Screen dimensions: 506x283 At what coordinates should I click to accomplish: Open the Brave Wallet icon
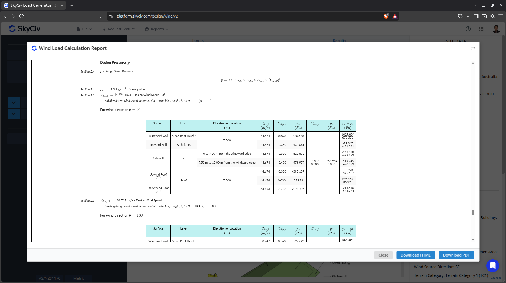point(484,16)
